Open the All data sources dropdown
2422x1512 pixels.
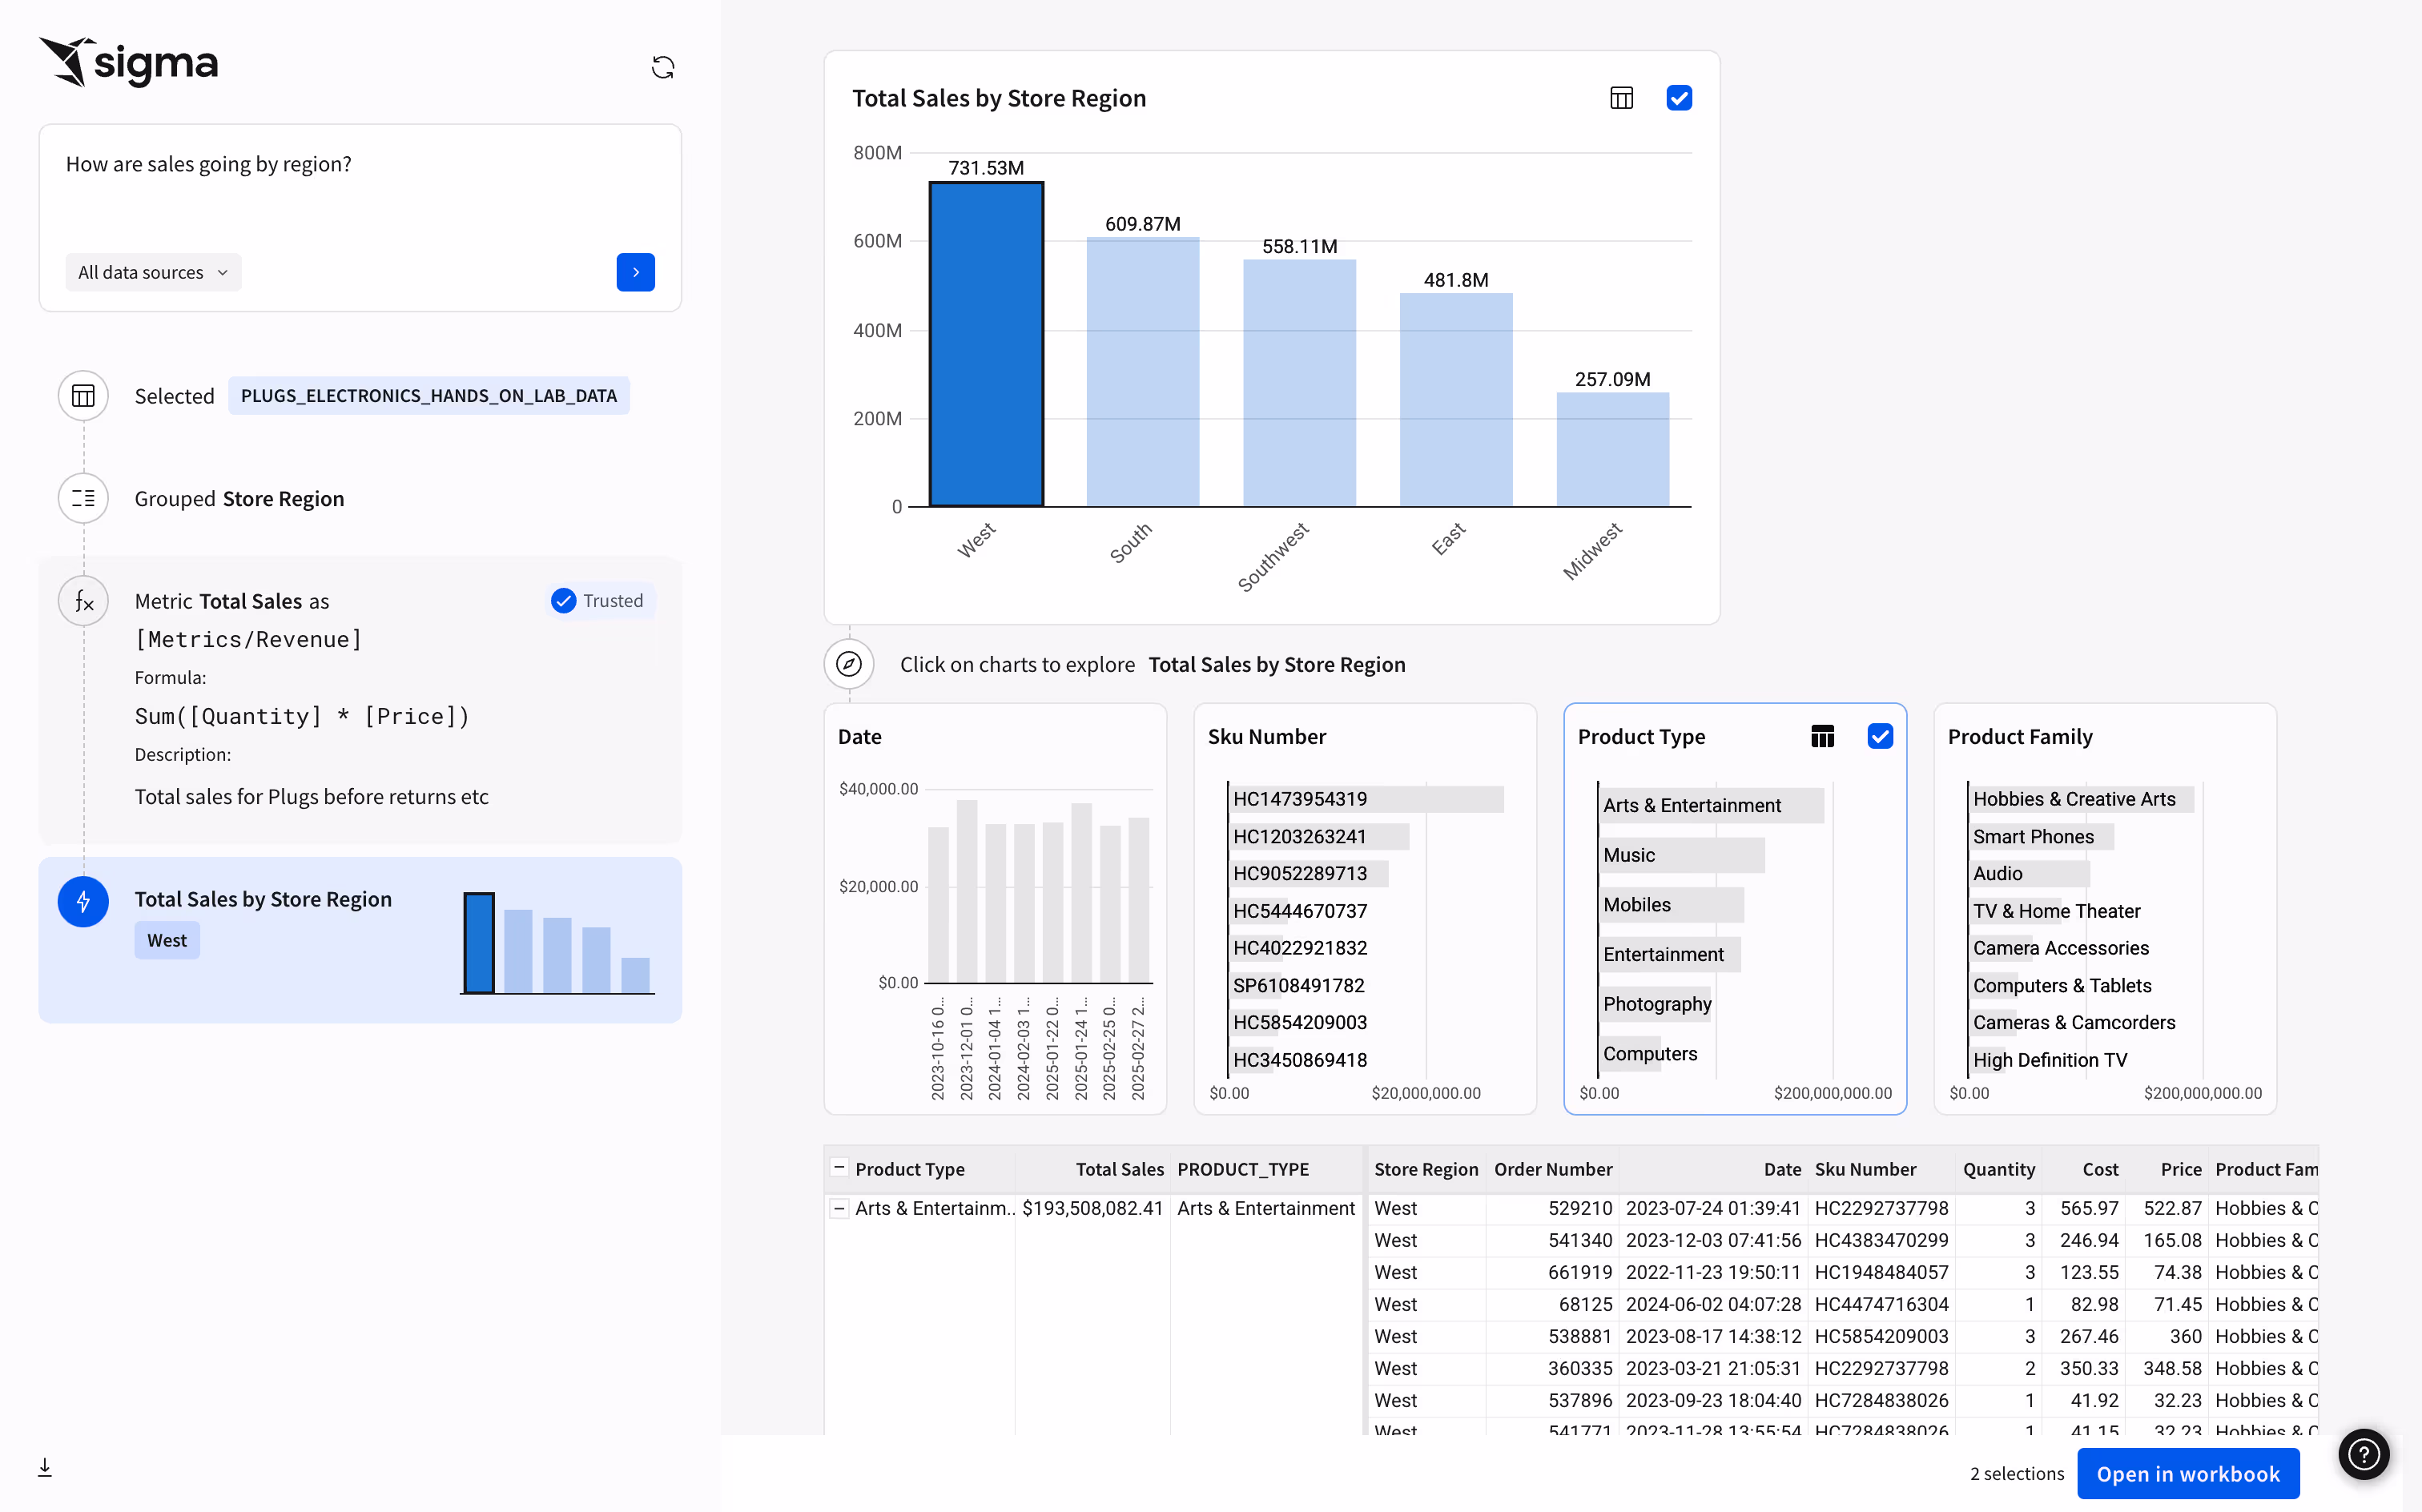tap(152, 271)
